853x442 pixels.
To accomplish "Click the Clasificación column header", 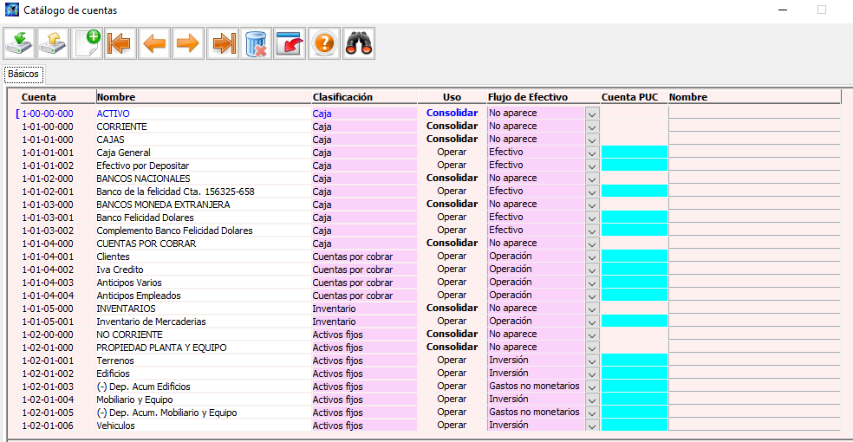I will coord(342,97).
